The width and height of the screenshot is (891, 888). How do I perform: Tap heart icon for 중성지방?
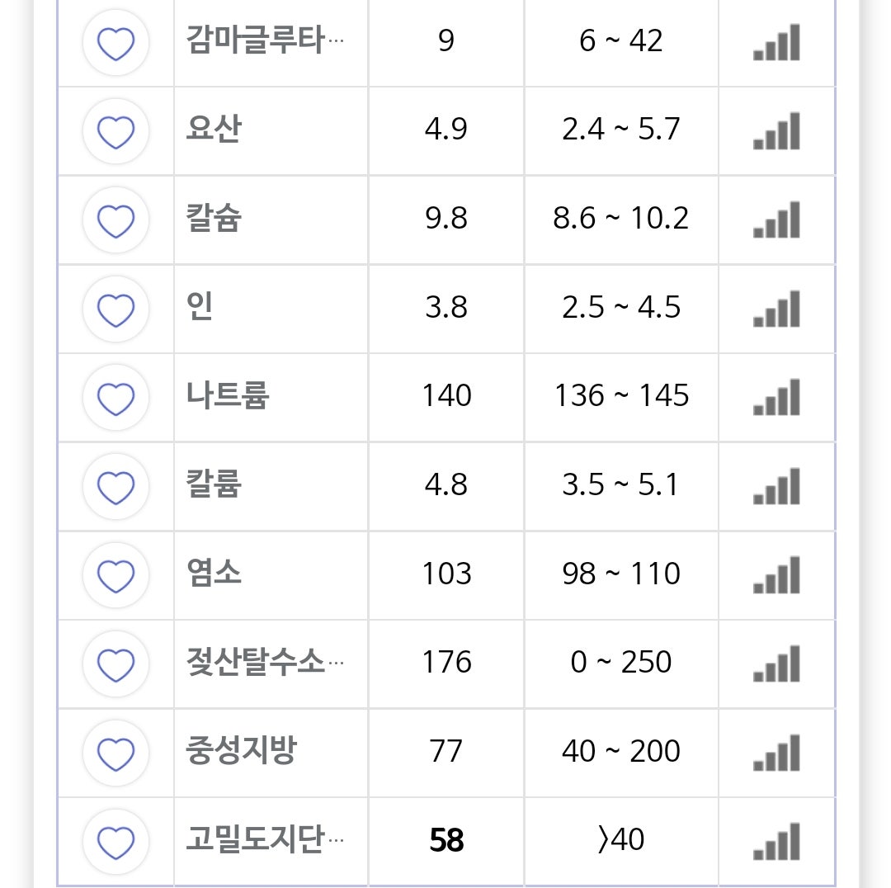[116, 753]
